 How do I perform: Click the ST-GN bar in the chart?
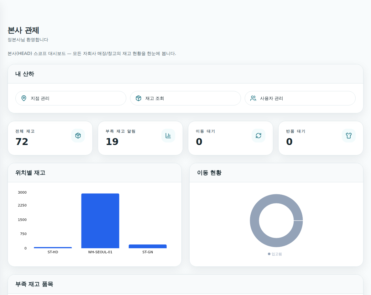click(x=148, y=246)
